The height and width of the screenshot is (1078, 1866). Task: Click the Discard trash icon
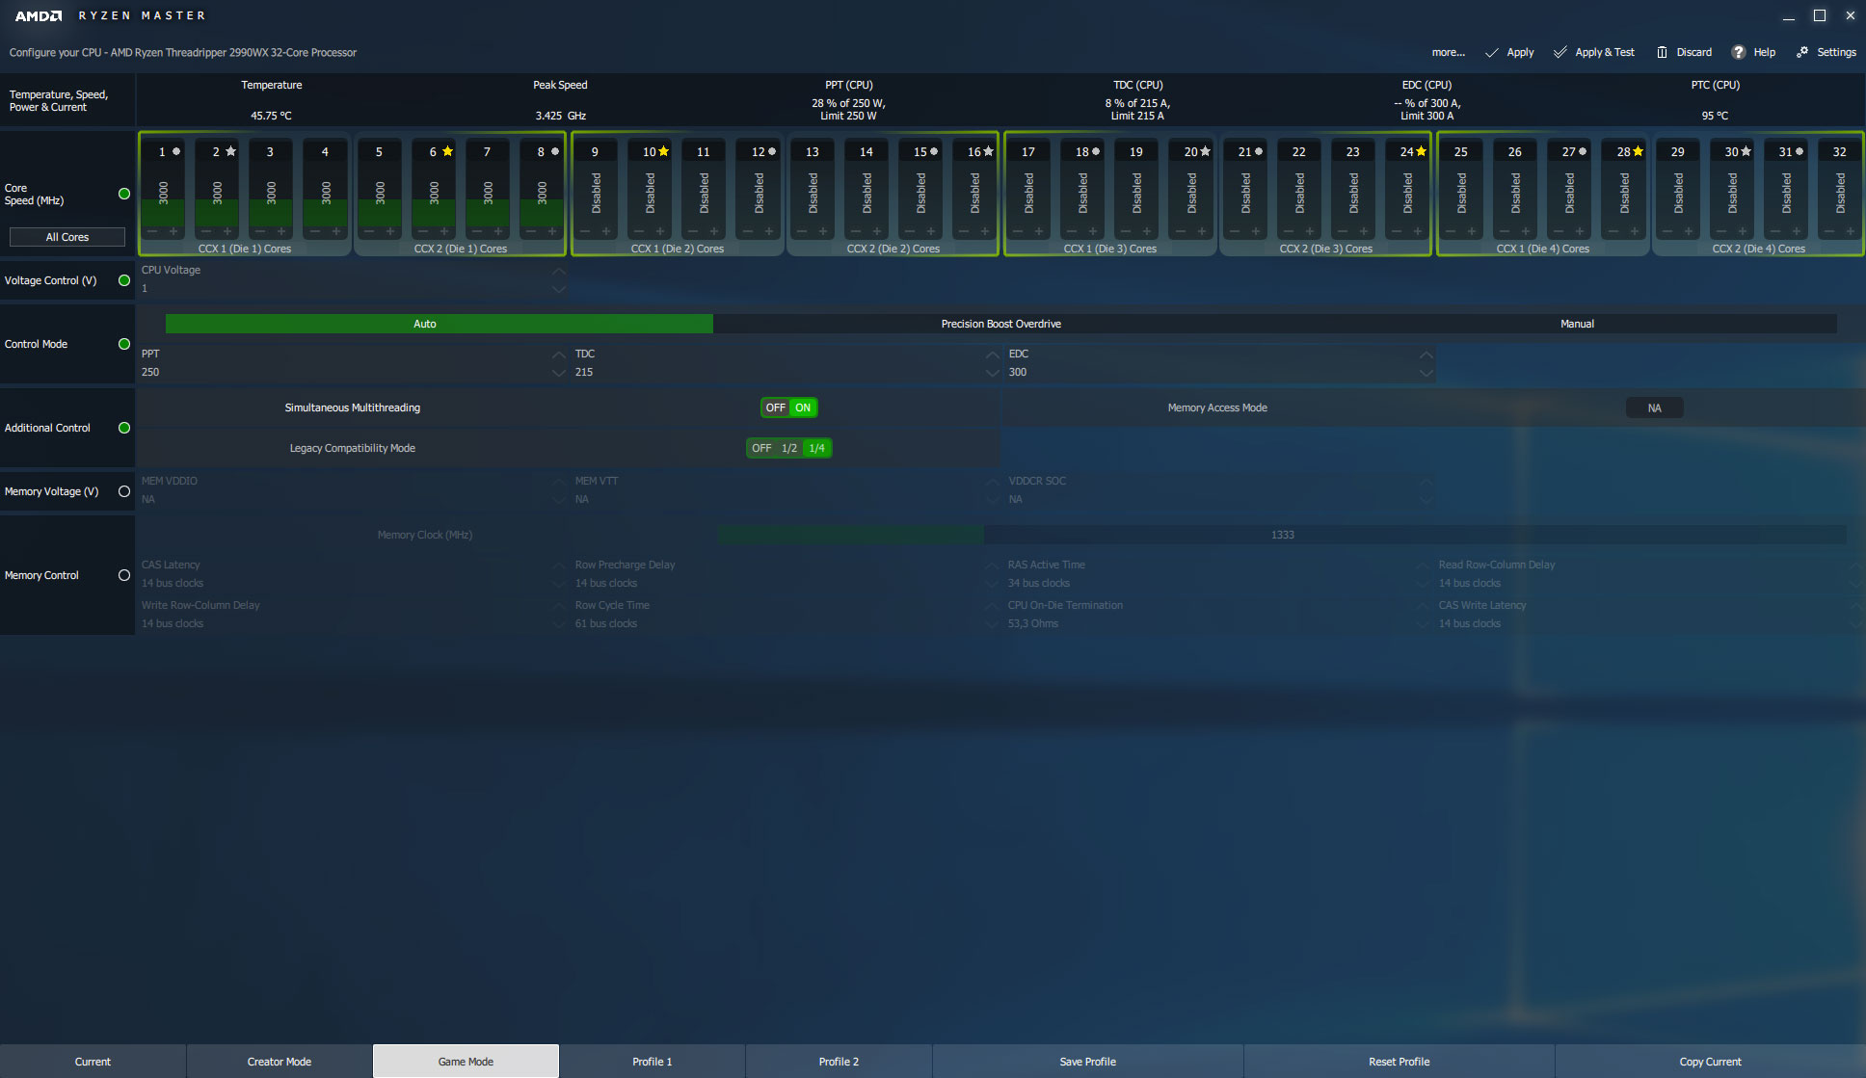point(1662,53)
